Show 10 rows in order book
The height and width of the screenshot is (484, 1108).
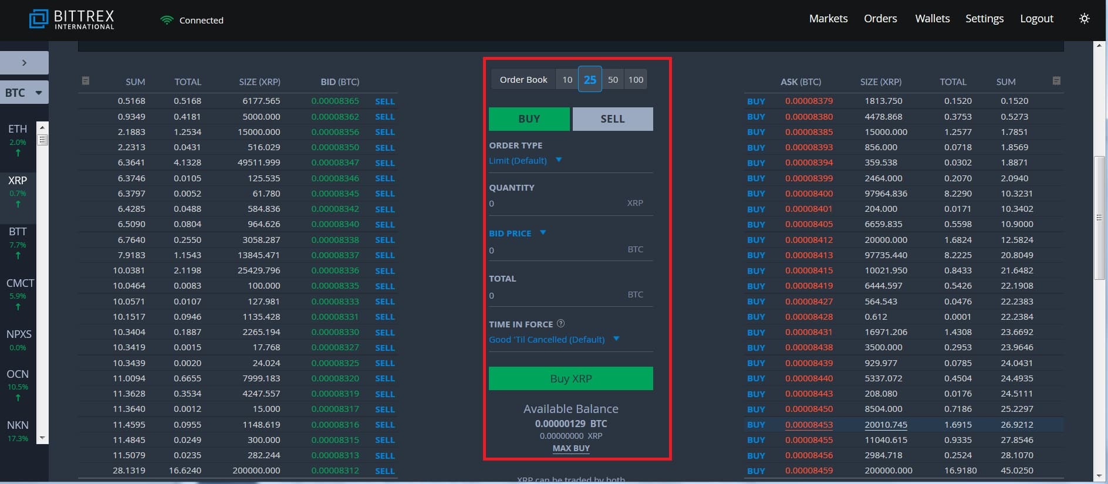click(x=567, y=79)
